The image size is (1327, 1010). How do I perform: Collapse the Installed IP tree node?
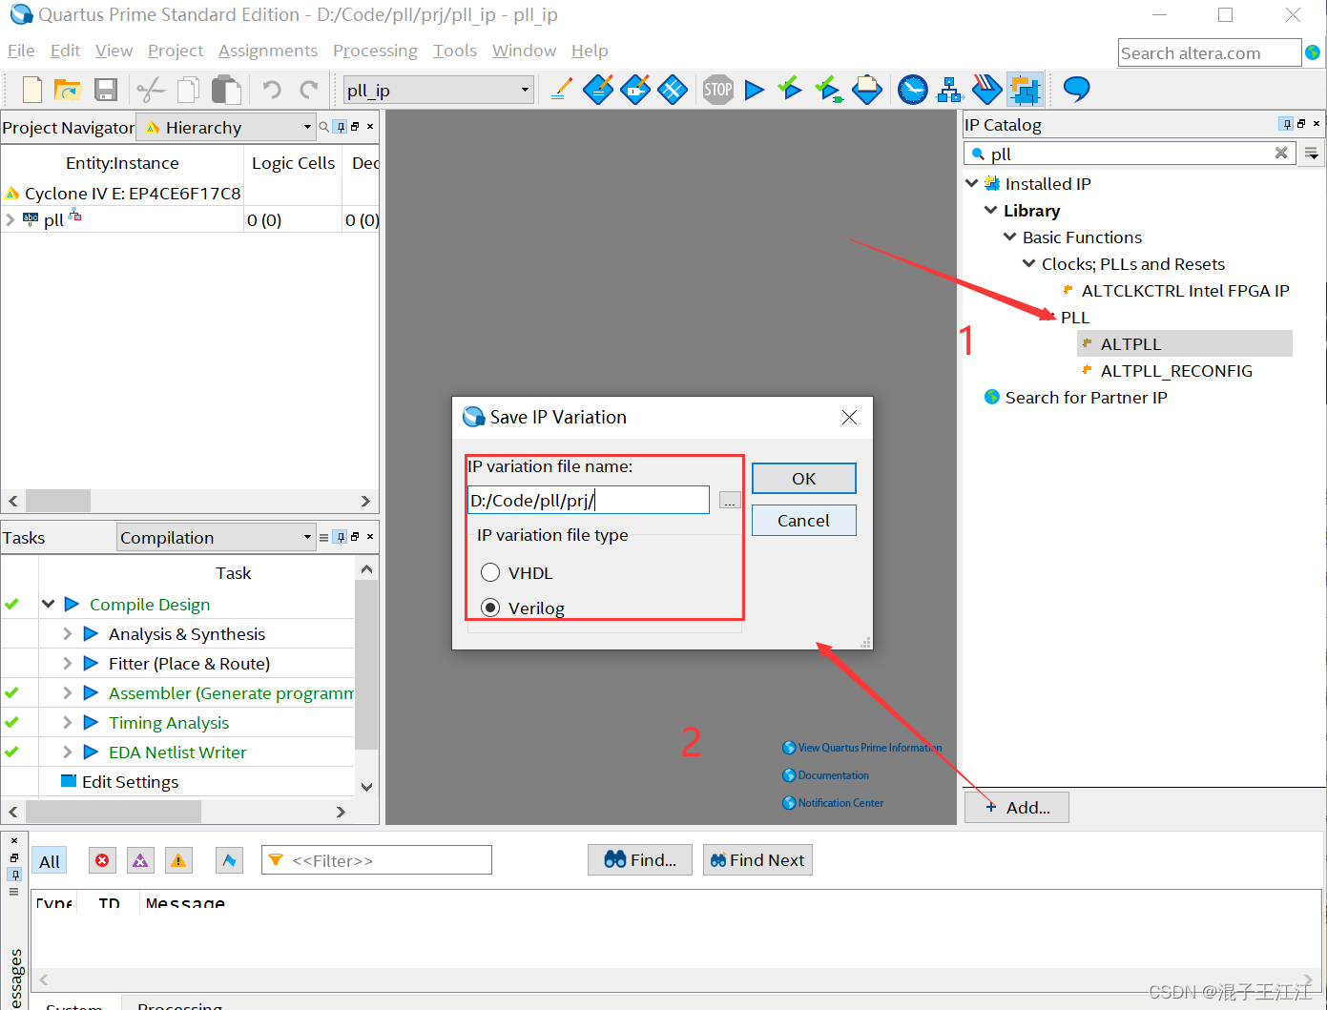(x=971, y=183)
